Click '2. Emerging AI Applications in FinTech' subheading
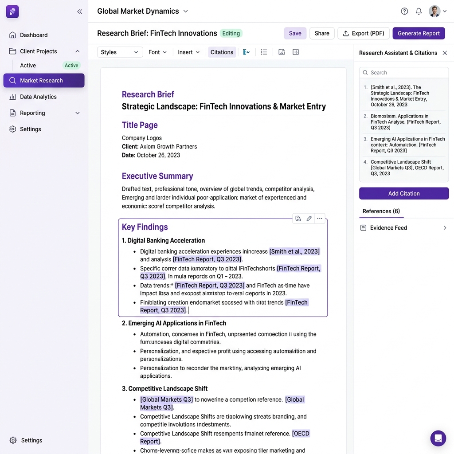454x454 pixels. tap(174, 323)
